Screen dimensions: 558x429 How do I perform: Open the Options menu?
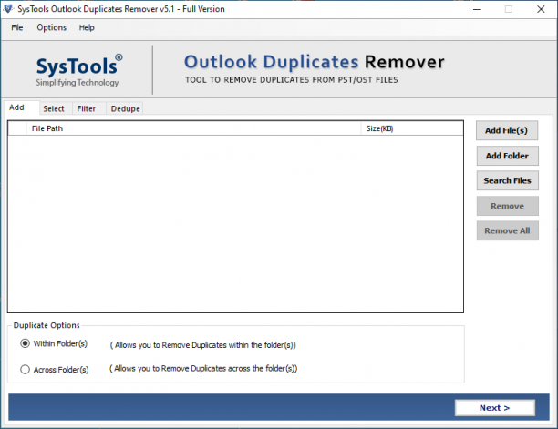click(52, 27)
